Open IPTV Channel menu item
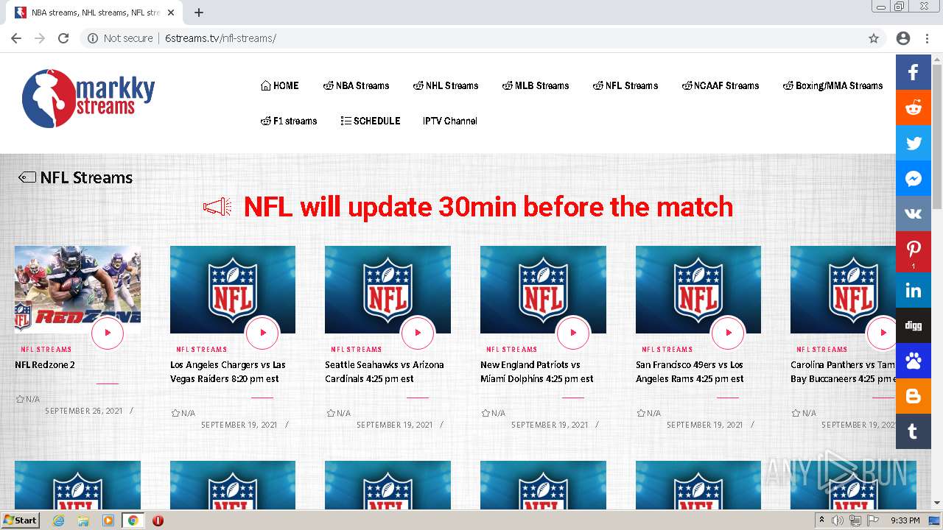 450,121
